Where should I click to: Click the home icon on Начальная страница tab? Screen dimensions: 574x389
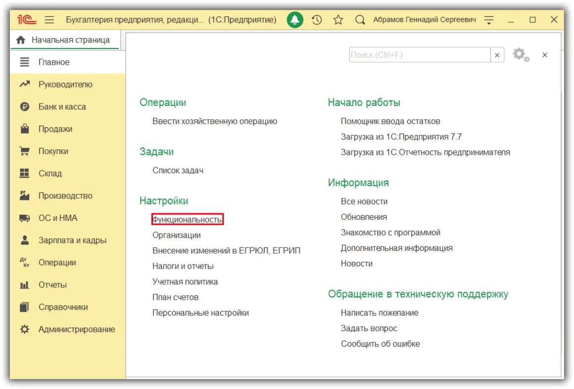click(x=21, y=40)
